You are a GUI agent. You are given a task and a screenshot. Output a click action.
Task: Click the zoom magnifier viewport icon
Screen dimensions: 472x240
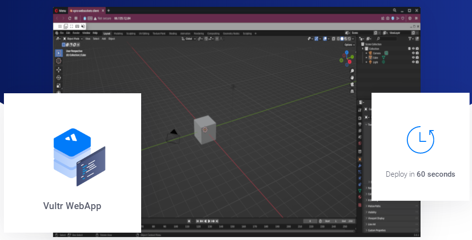point(352,71)
